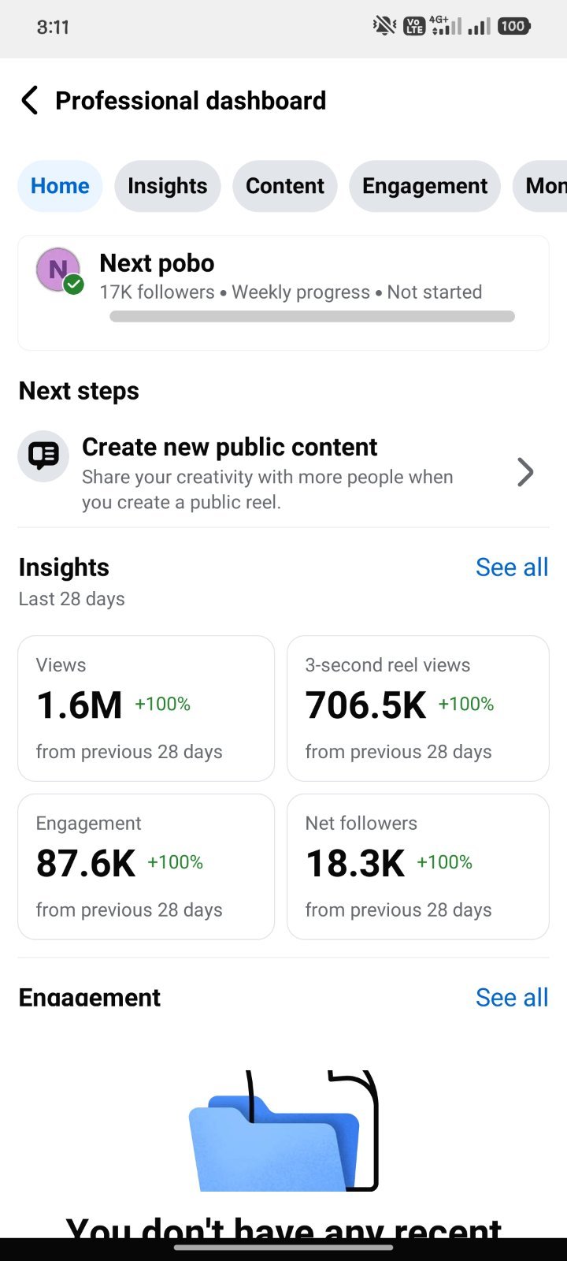
Task: Tap the VoLTE status icon
Action: [414, 26]
